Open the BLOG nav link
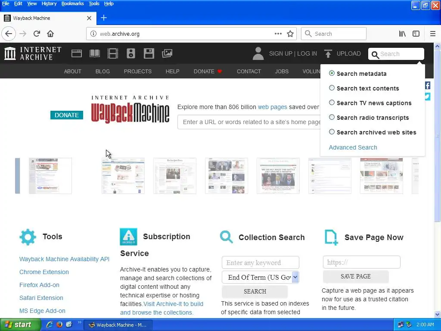 pos(102,72)
